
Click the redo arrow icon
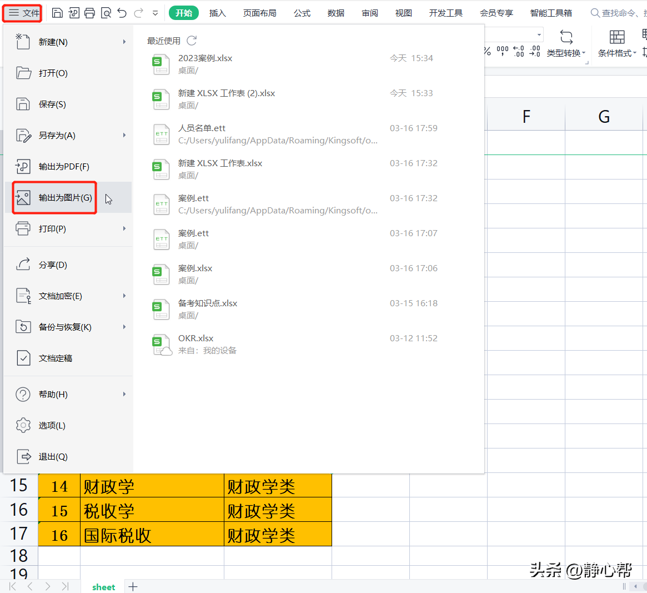tap(139, 13)
